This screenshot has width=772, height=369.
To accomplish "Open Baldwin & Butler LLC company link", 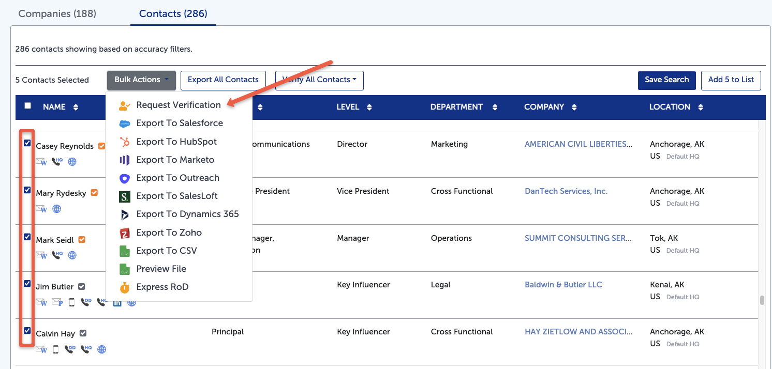I will 563,285.
